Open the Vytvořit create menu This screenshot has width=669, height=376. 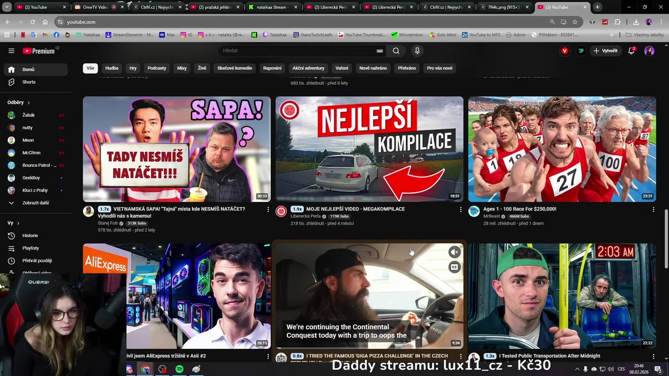pos(605,51)
